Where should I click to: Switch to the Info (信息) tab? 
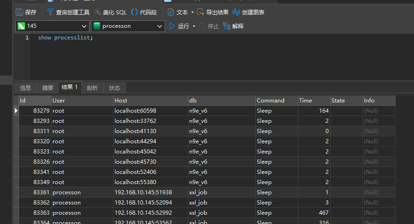point(25,88)
